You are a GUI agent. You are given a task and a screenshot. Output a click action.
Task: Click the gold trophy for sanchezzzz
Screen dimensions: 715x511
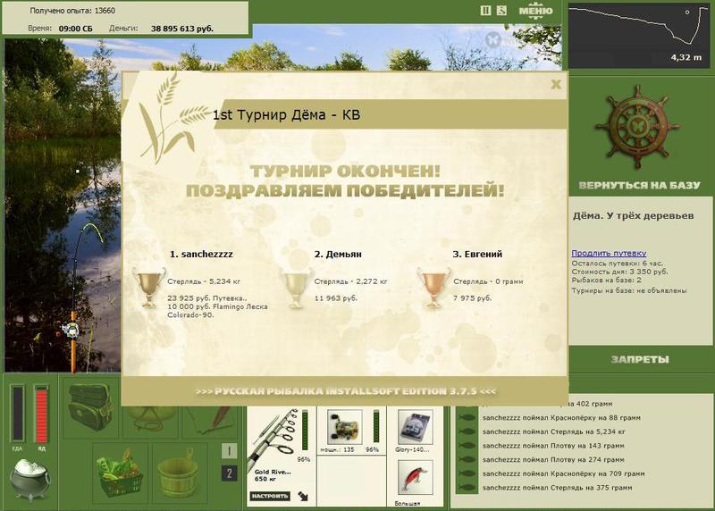pyautogui.click(x=149, y=289)
